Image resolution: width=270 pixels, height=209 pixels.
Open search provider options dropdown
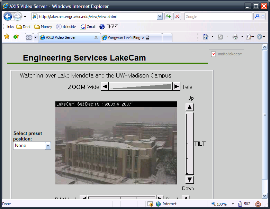point(263,17)
